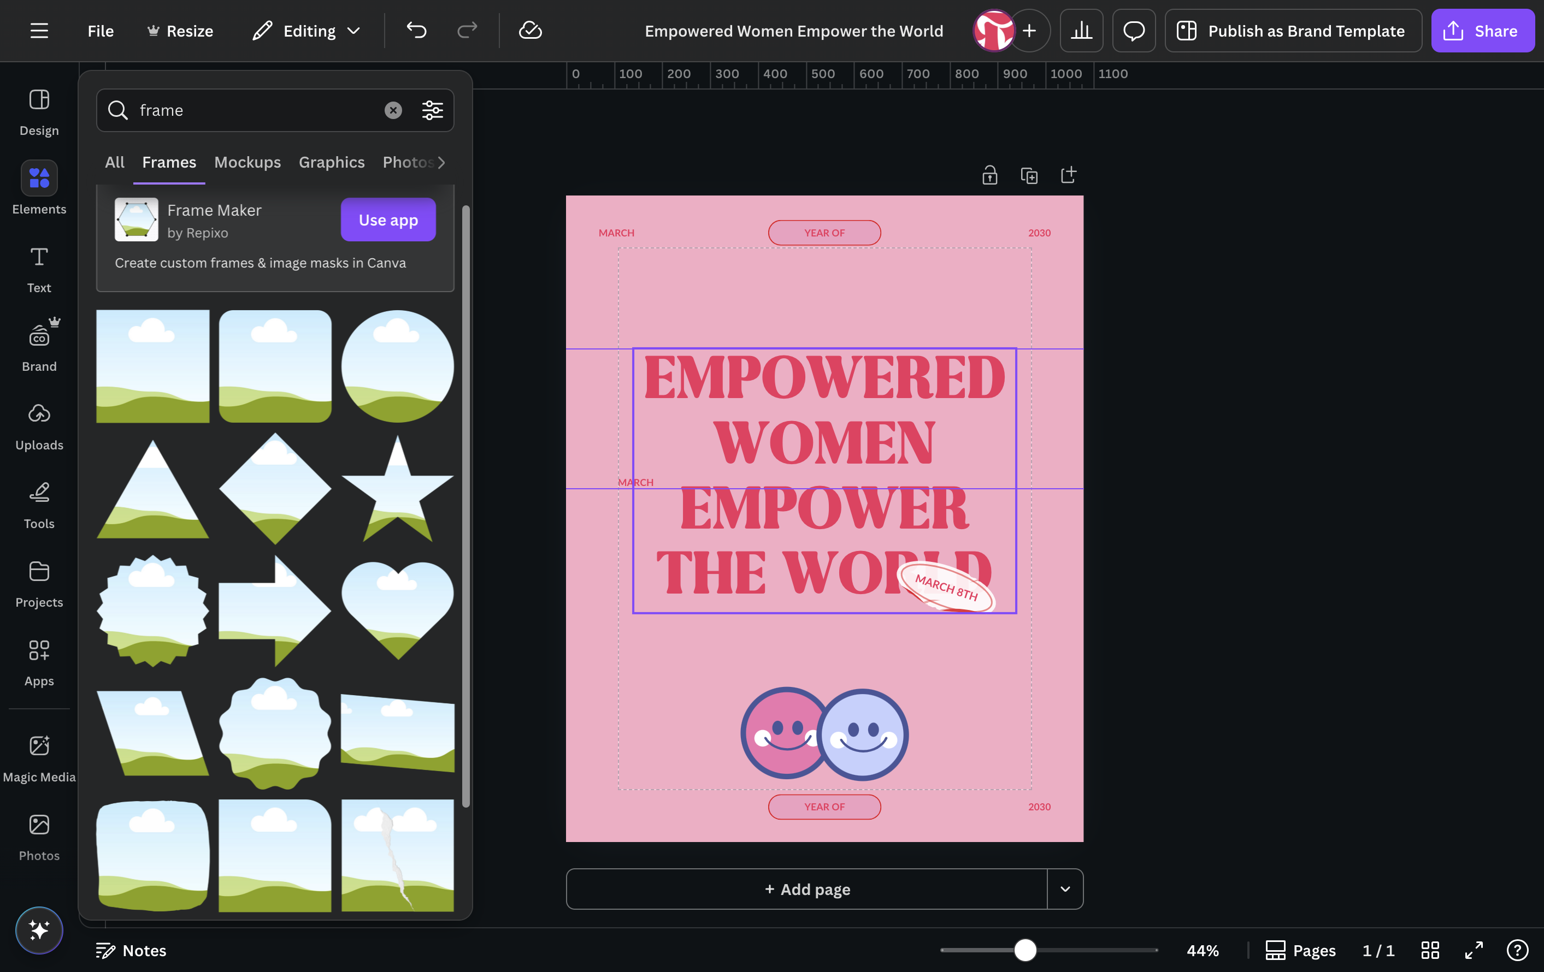This screenshot has width=1544, height=972.
Task: Select the star-shaped frame
Action: click(x=398, y=489)
